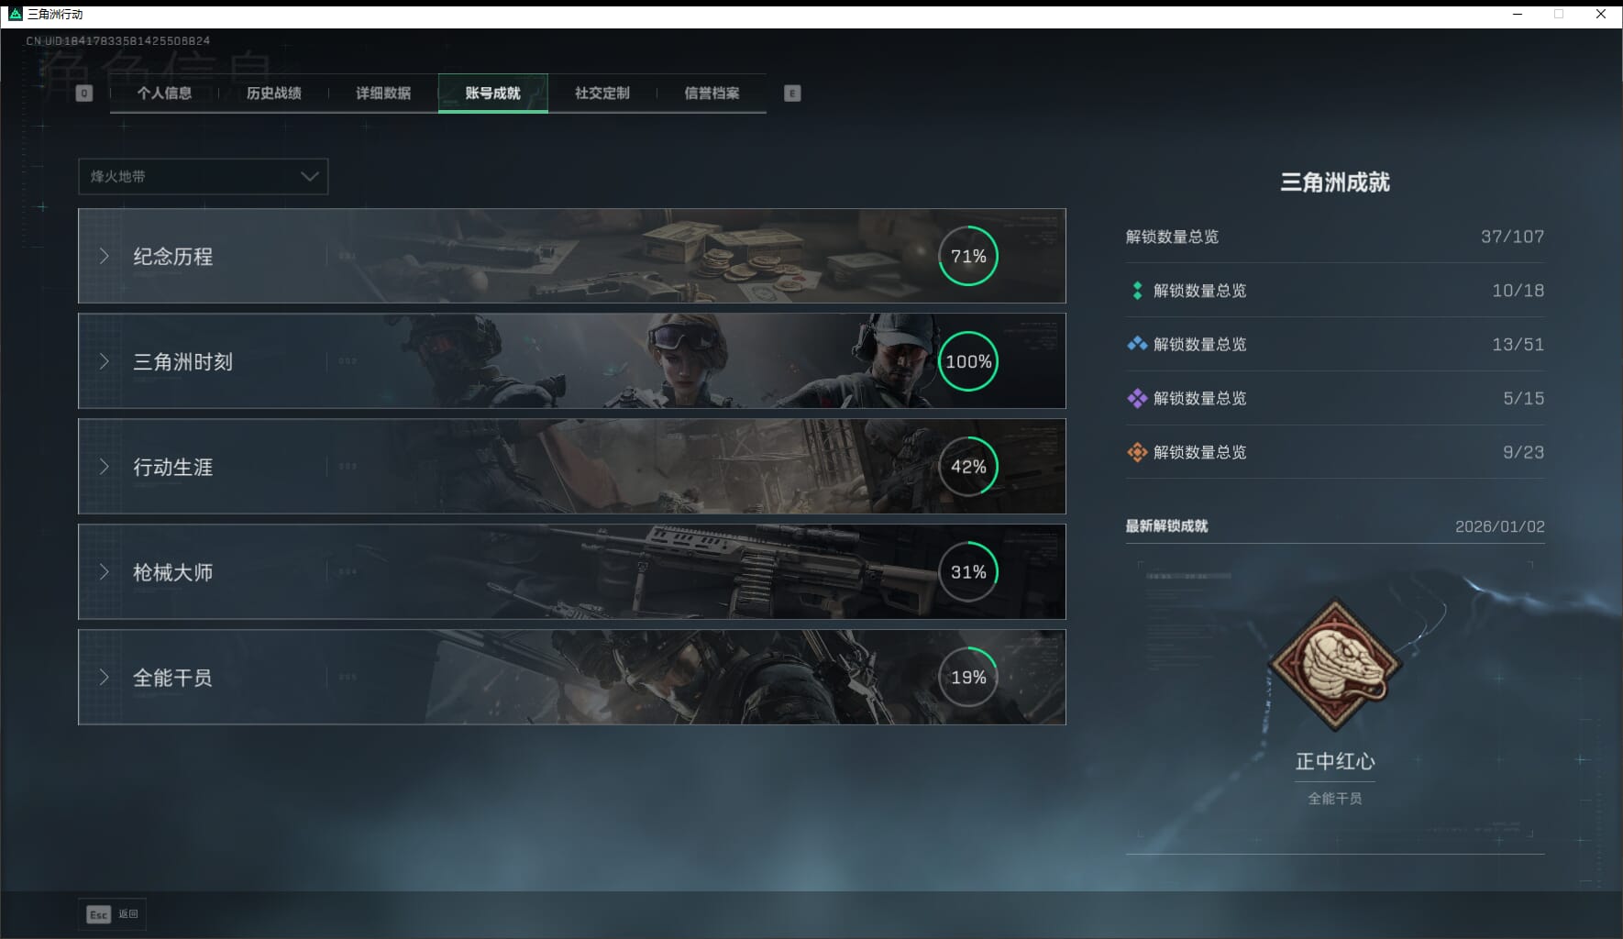Open the 烽火地带 mode dropdown
This screenshot has width=1623, height=939.
(203, 176)
